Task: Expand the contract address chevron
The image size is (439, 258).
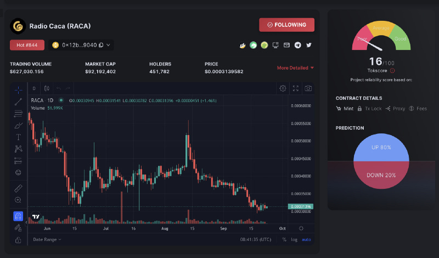Action: coord(108,45)
